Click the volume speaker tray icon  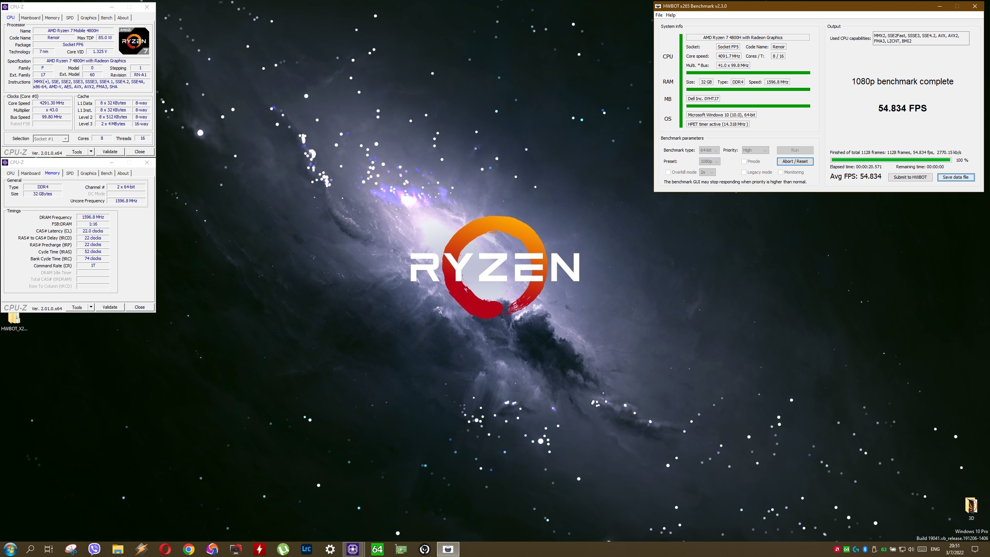(911, 549)
